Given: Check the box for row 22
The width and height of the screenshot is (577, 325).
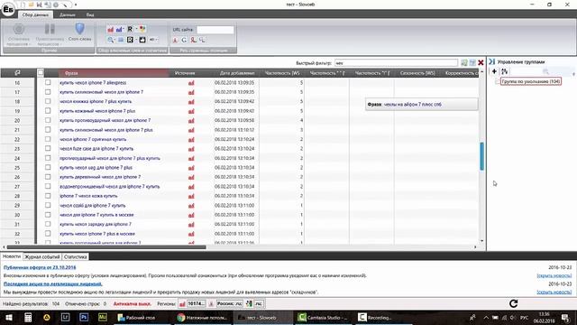Looking at the screenshot, I should pyautogui.click(x=48, y=139).
